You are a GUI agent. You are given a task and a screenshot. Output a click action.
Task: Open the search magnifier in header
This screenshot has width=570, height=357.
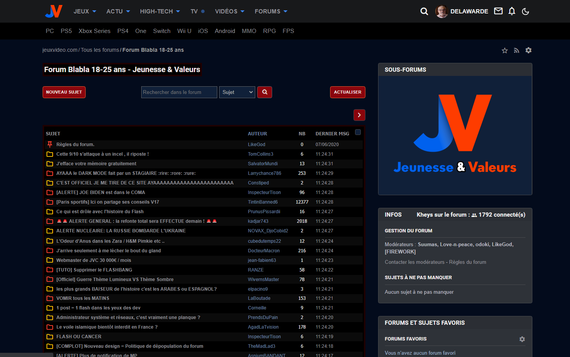[x=424, y=12]
